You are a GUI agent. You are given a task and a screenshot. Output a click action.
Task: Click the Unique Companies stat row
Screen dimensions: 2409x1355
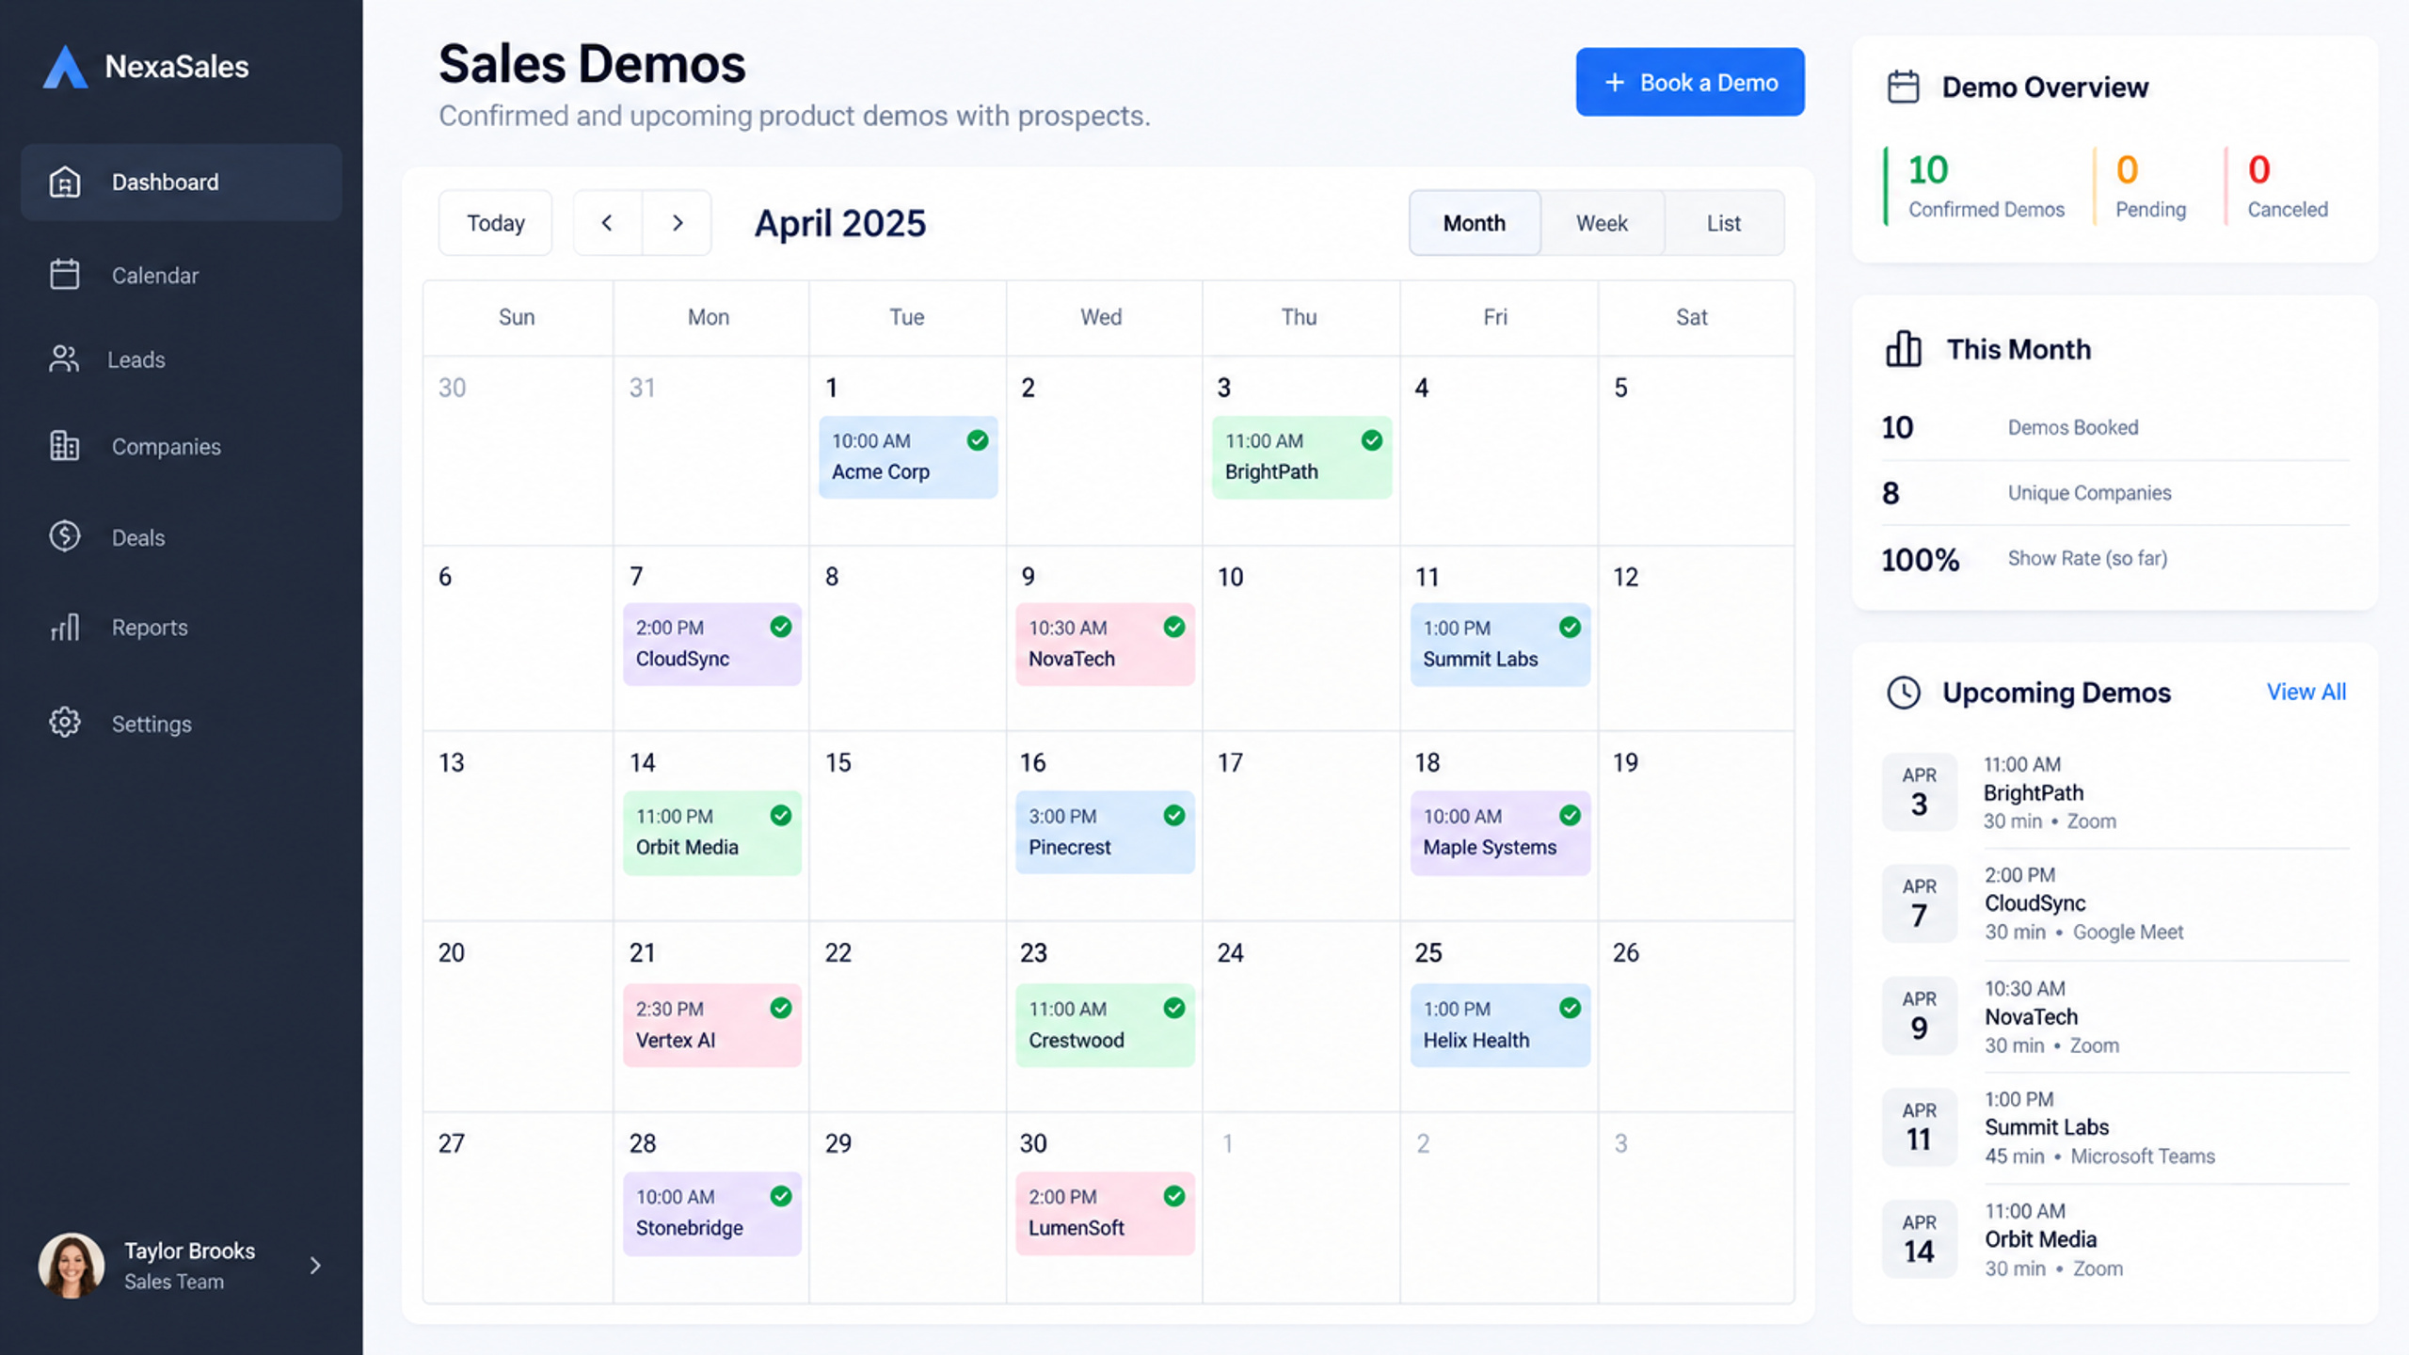click(2115, 493)
